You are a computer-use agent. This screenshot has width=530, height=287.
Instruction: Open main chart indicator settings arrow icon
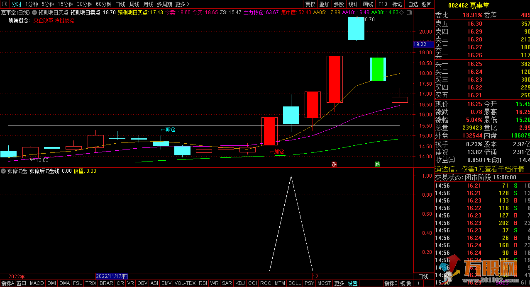tap(34, 12)
